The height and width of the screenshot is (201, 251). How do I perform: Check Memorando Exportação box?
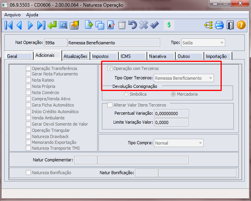tap(28, 142)
